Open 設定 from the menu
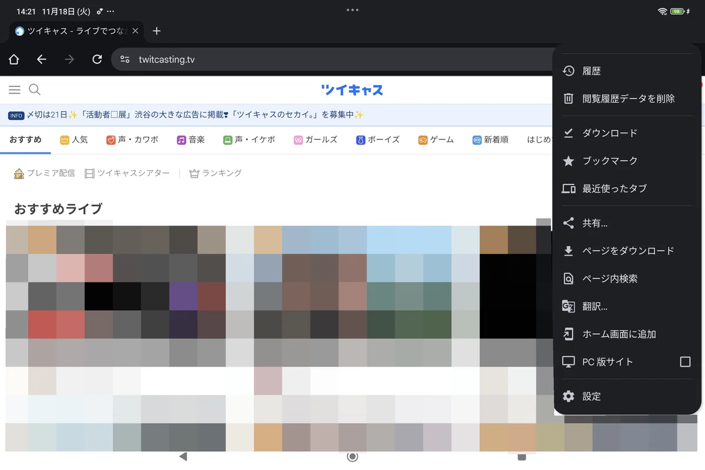Viewport: 705px width, 470px height. 627,397
